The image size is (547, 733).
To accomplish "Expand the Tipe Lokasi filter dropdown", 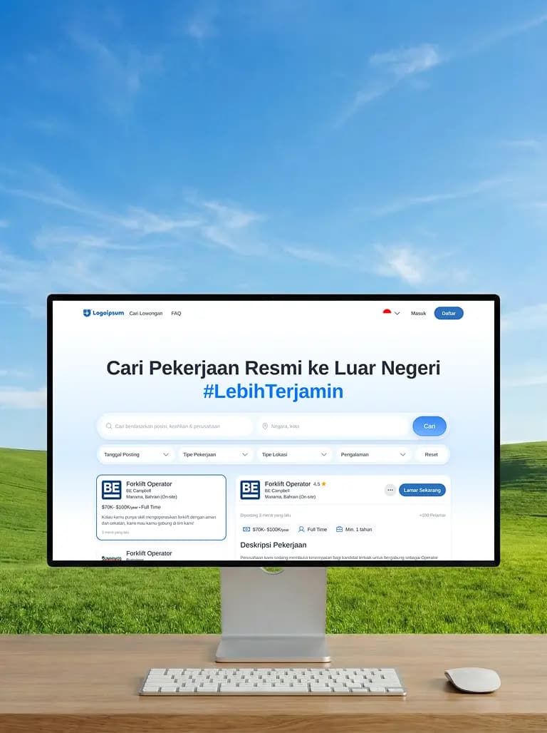I will [x=293, y=454].
